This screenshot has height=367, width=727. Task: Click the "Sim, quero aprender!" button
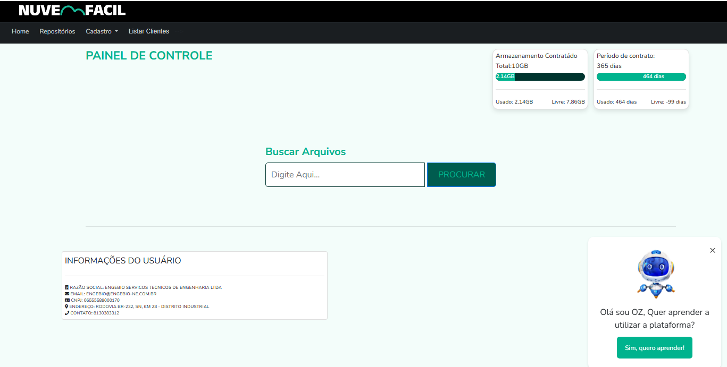(x=654, y=348)
